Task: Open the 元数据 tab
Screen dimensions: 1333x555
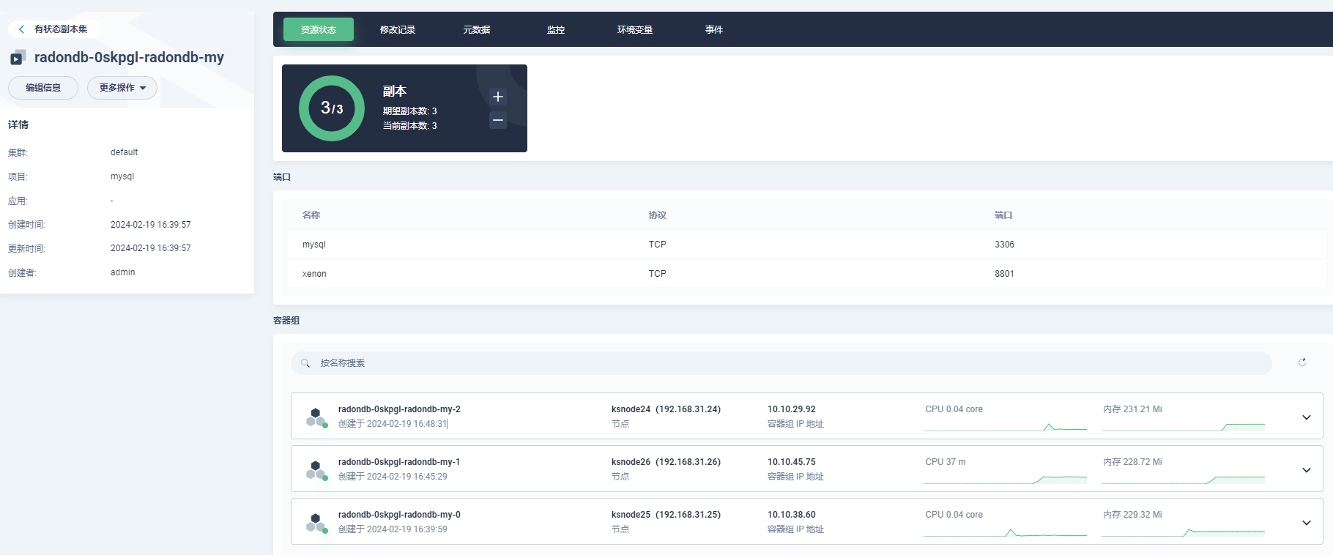Action: tap(477, 29)
